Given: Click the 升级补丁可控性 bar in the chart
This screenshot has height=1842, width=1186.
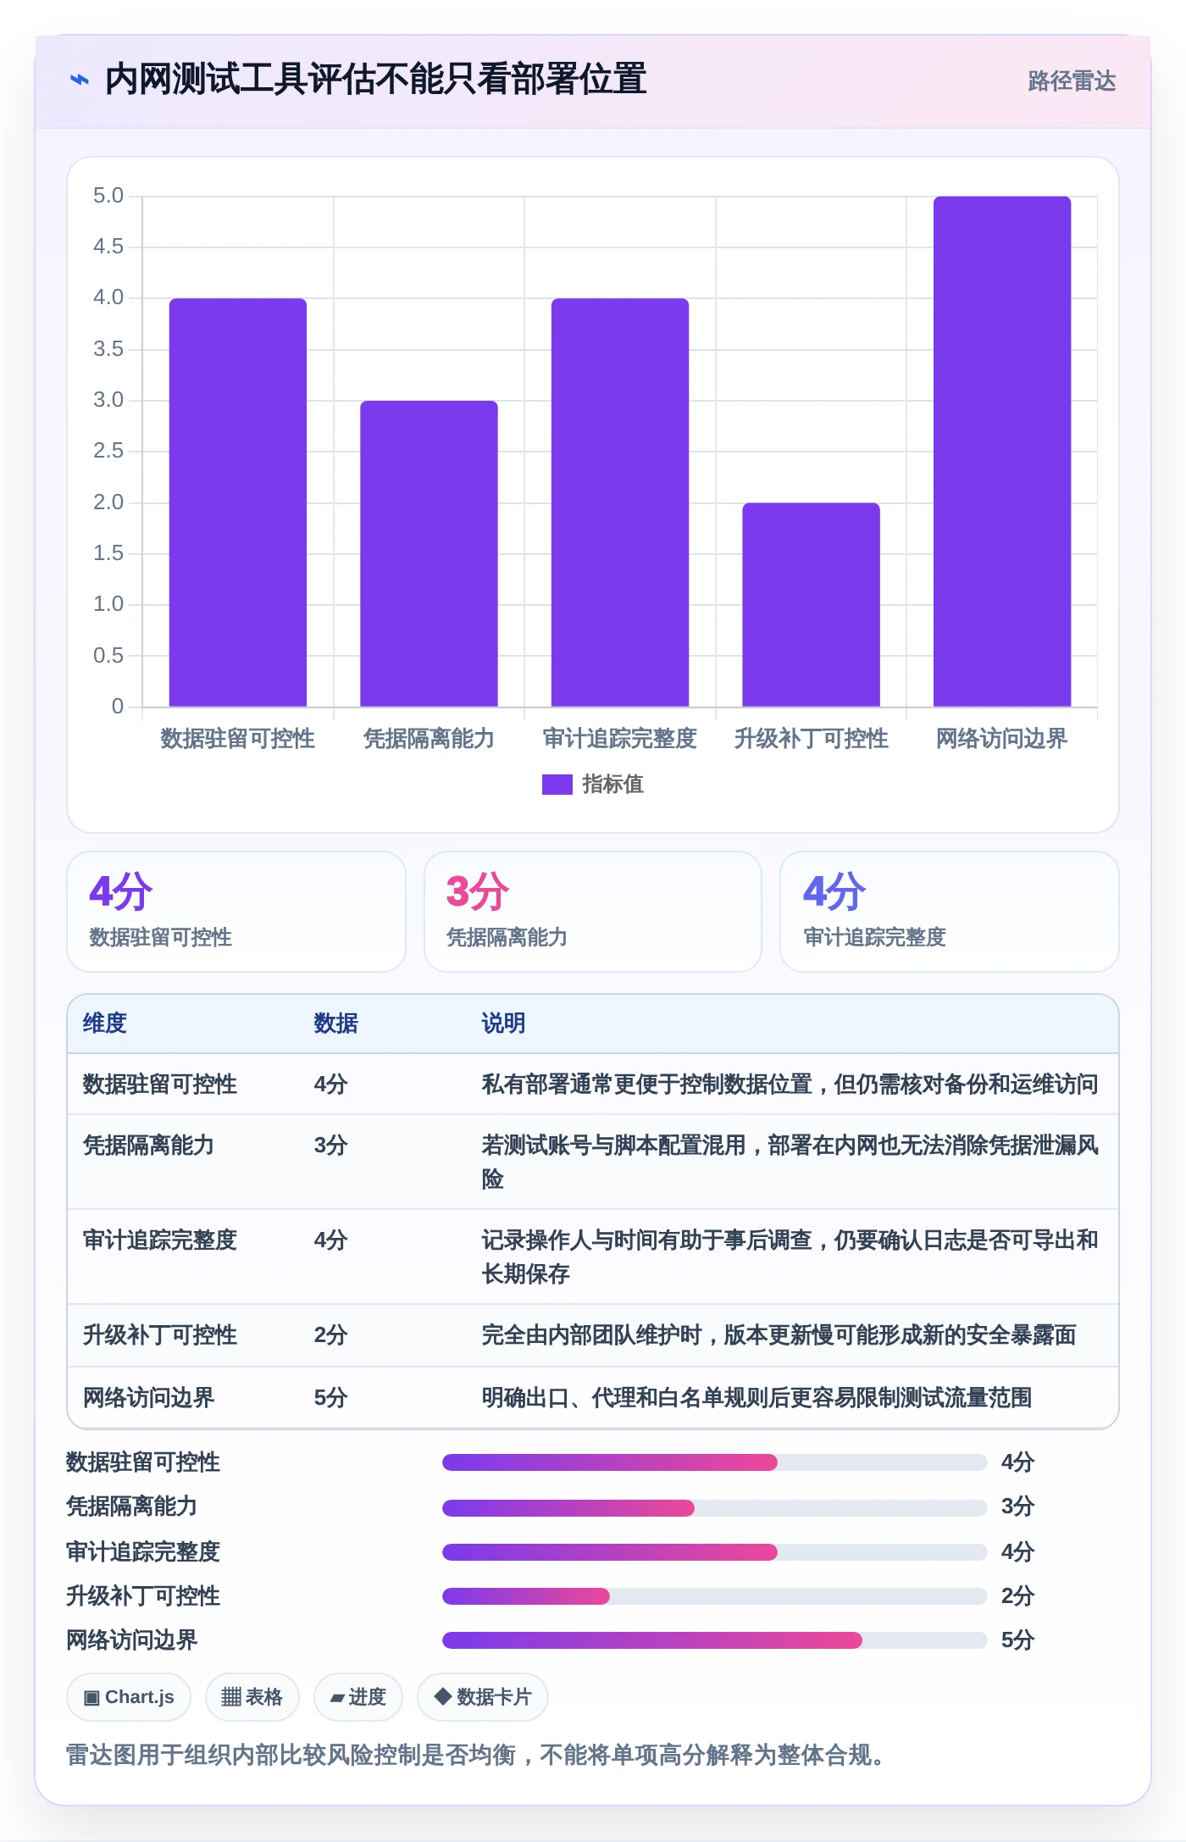Looking at the screenshot, I should click(x=812, y=605).
